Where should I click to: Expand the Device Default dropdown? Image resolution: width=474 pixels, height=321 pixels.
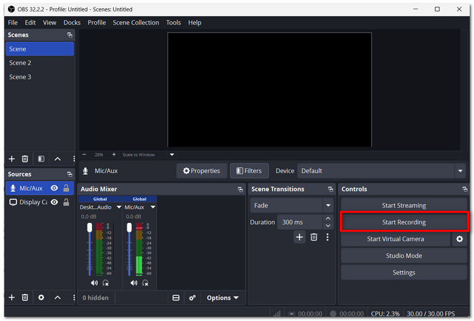tap(460, 171)
